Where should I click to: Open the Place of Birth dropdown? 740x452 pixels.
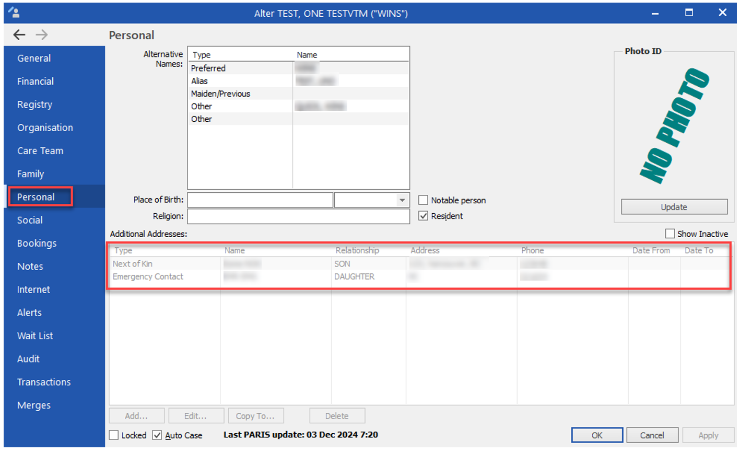pos(402,200)
